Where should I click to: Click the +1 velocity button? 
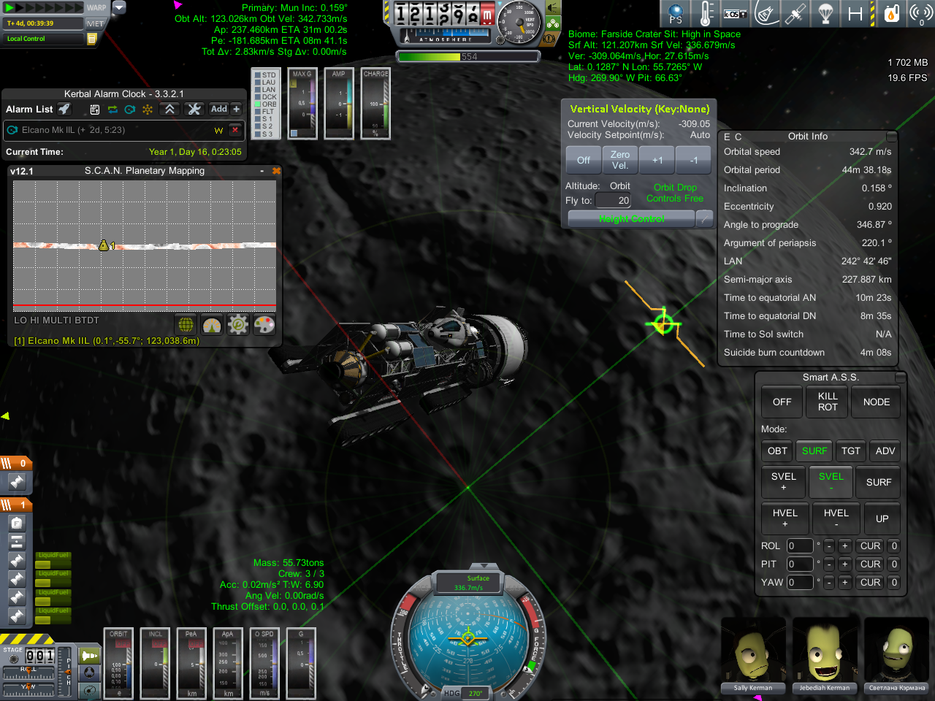point(657,160)
